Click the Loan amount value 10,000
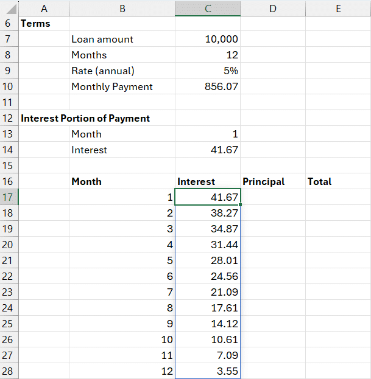 point(208,39)
